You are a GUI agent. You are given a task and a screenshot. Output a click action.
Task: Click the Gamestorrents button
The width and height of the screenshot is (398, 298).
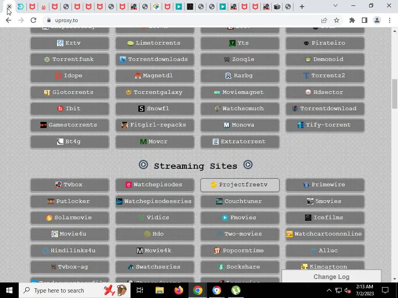coord(70,125)
